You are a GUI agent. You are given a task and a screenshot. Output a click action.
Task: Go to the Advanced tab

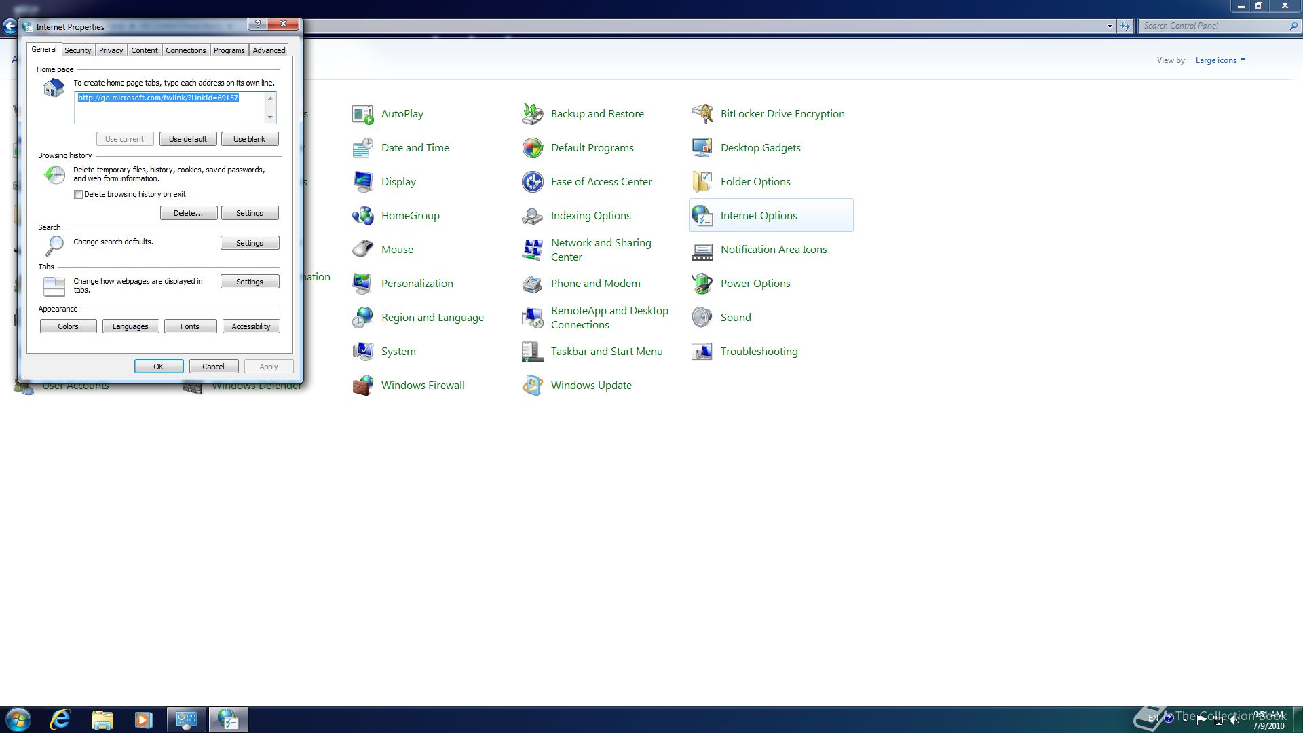pos(269,50)
